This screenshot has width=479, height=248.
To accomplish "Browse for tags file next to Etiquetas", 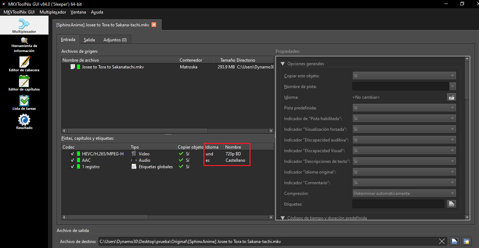I will coord(452,204).
